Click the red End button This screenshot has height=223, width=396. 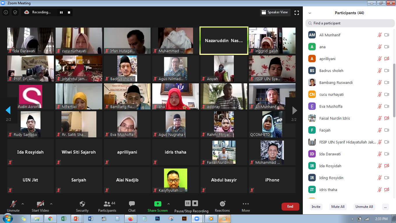[290, 206]
